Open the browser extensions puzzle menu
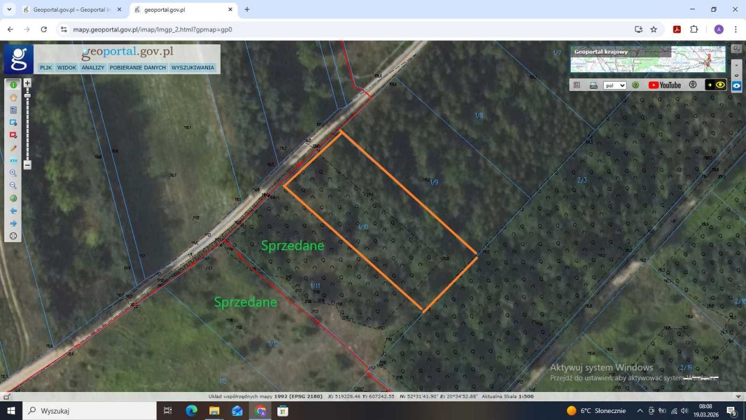Image resolution: width=746 pixels, height=420 pixels. [x=694, y=29]
